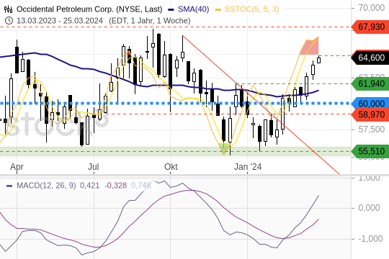Click the MACD(12, 26, 9) indicator label
The height and width of the screenshot is (259, 389).
tap(46, 186)
